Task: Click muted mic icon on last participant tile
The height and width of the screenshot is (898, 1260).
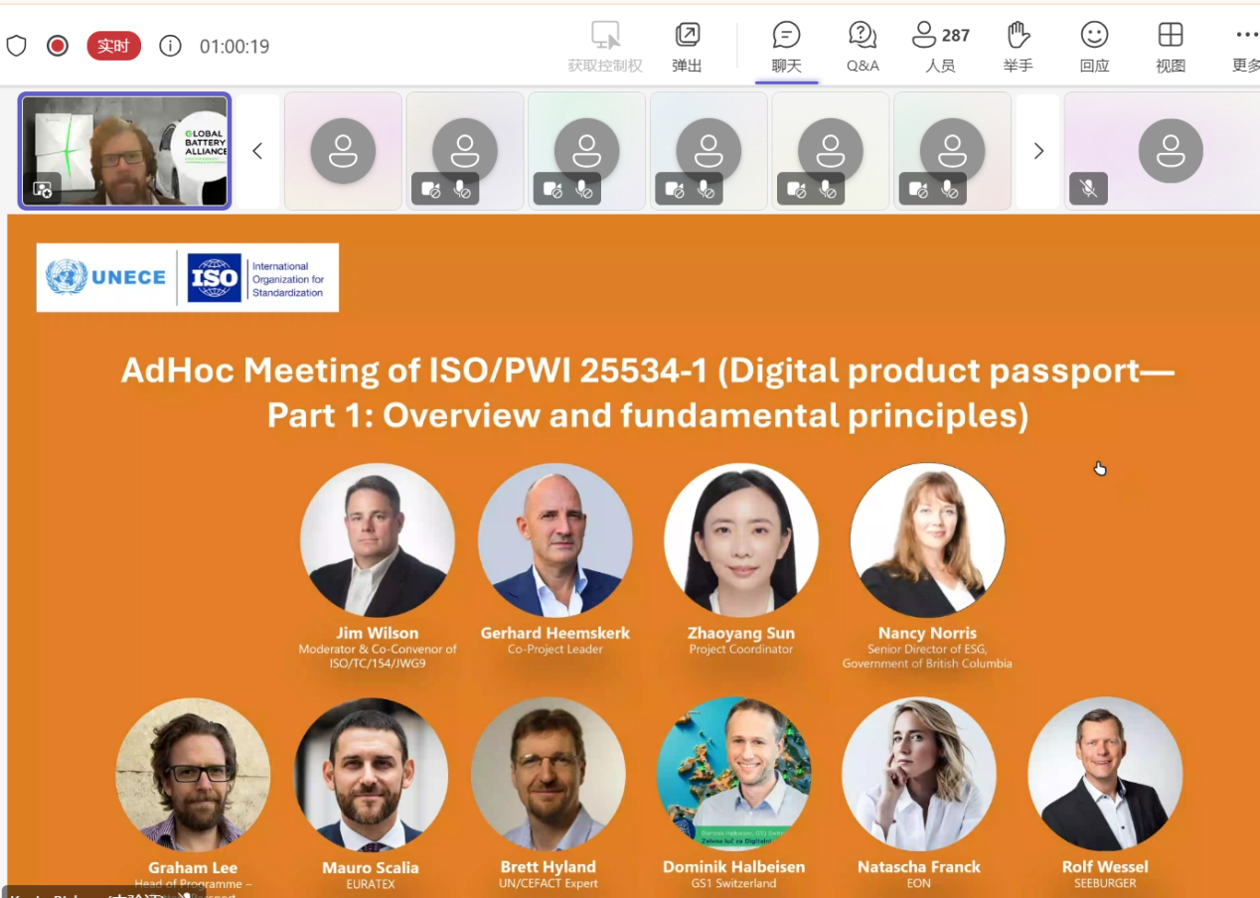Action: click(x=1088, y=189)
